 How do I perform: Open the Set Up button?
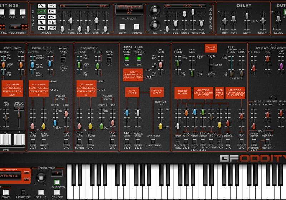click(40, 192)
